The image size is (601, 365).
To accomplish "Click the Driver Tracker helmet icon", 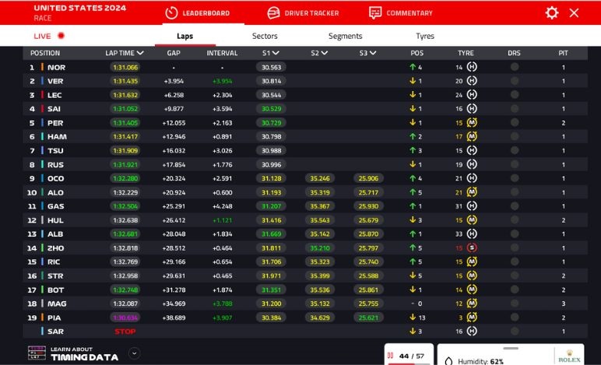I will point(273,12).
